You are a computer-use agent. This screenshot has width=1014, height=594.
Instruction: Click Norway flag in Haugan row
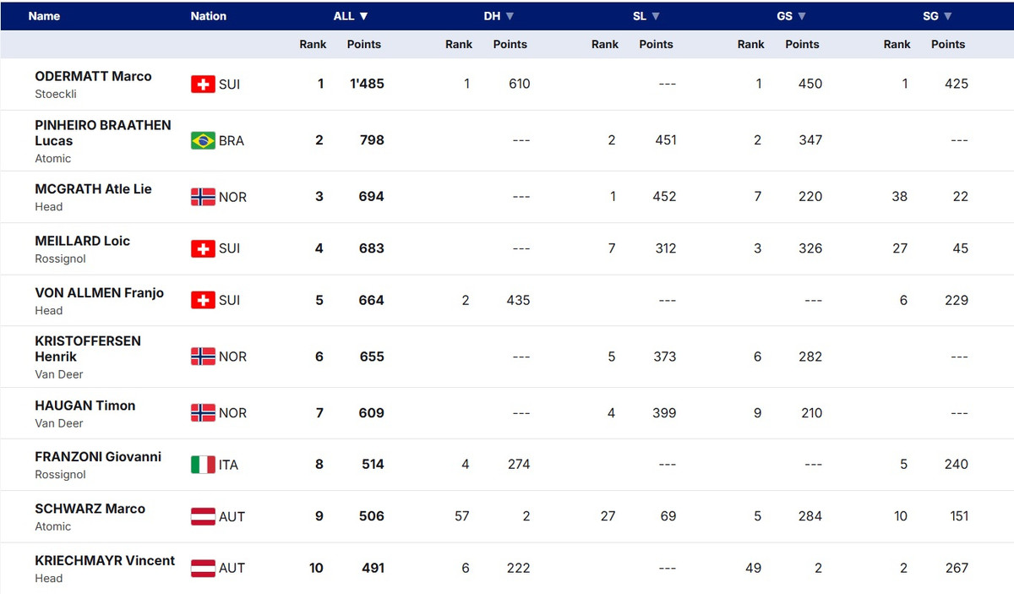(x=203, y=412)
